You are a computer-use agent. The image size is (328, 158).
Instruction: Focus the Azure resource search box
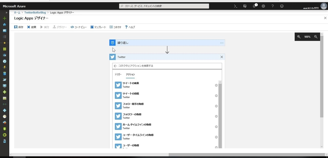pyautogui.click(x=164, y=6)
